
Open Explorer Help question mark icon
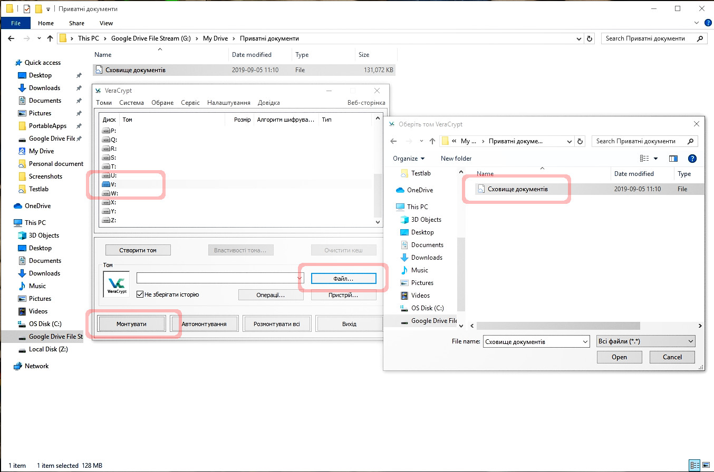tap(708, 23)
